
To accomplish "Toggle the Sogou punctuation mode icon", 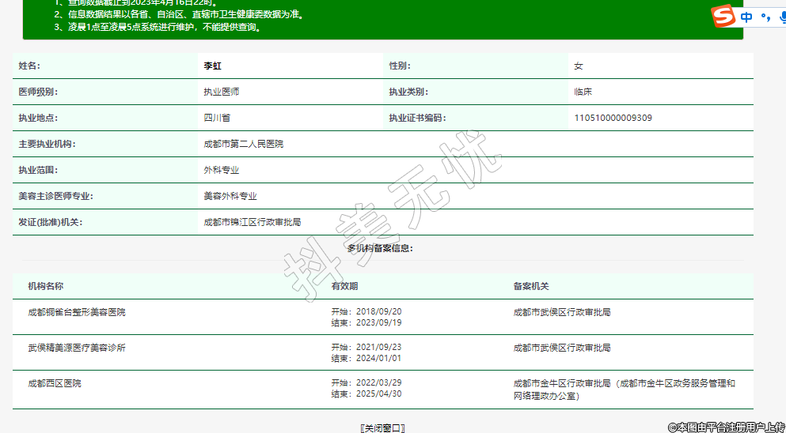I will 765,17.
